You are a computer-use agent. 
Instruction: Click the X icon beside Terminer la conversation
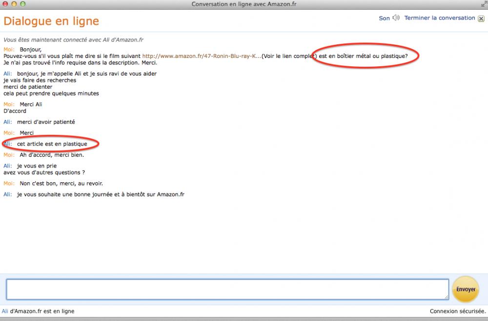coord(481,19)
